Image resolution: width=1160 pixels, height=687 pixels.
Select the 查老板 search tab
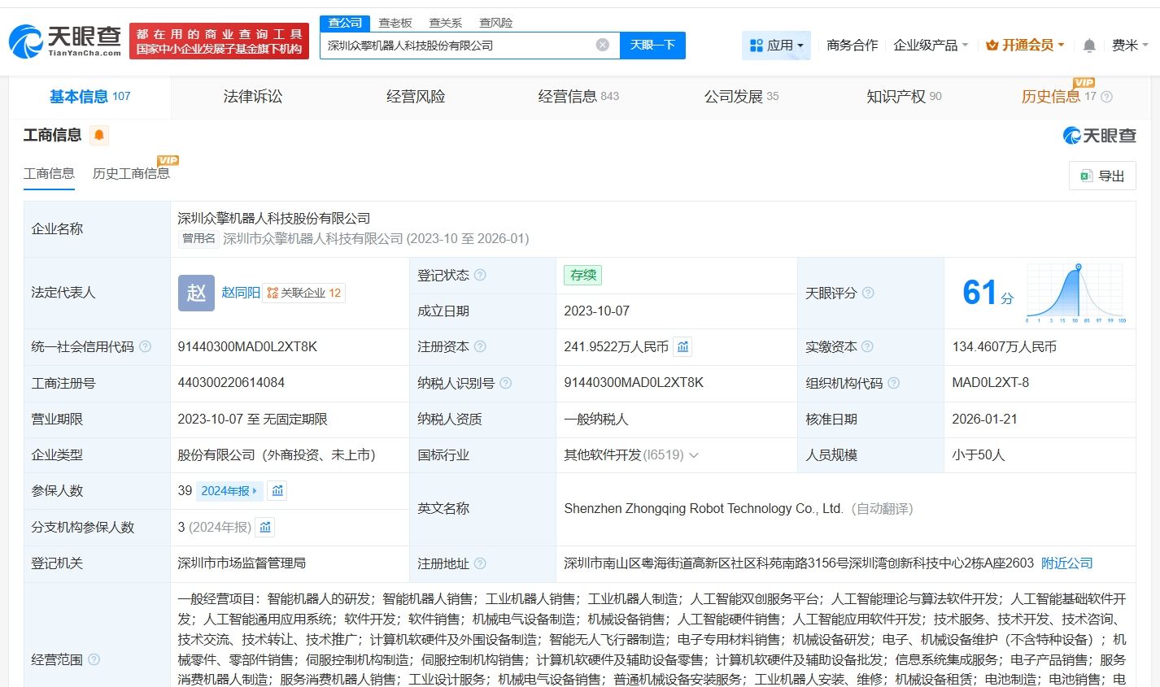[x=395, y=23]
